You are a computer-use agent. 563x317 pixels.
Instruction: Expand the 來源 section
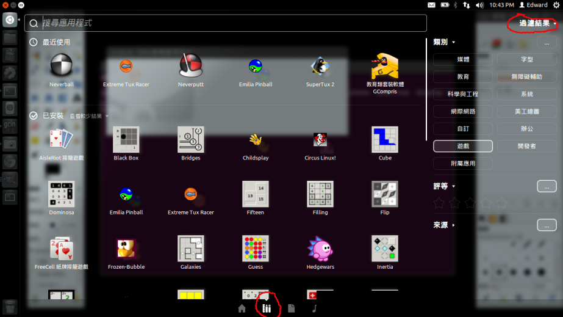443,225
